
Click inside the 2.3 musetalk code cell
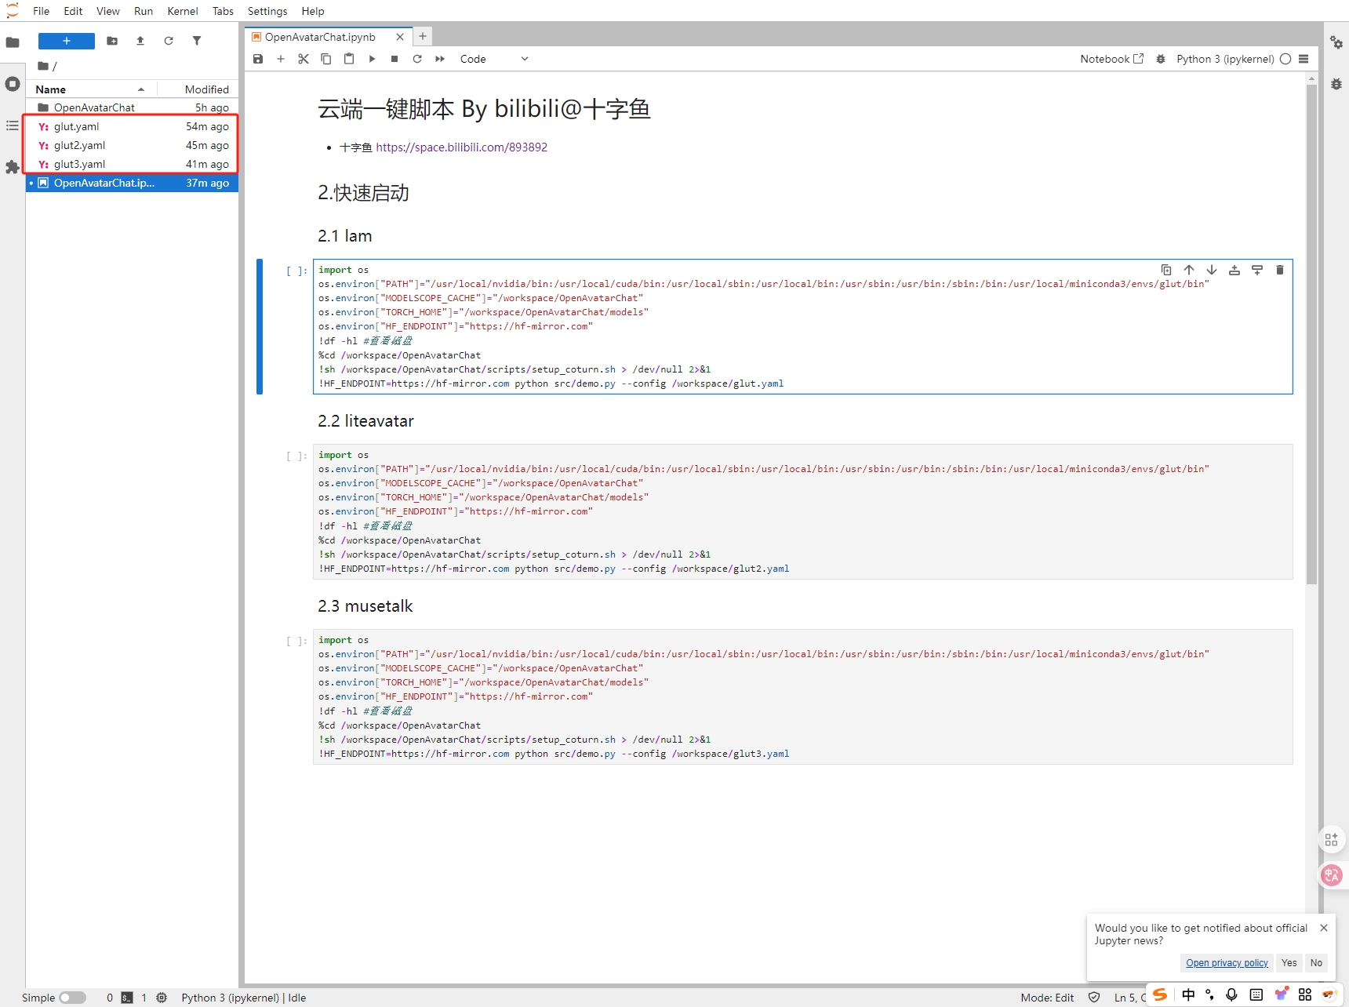point(802,696)
